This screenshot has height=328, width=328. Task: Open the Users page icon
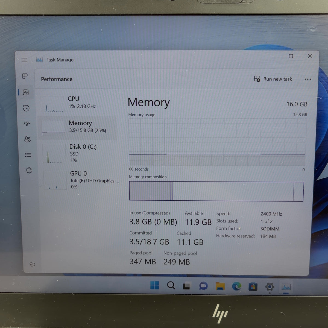27,139
